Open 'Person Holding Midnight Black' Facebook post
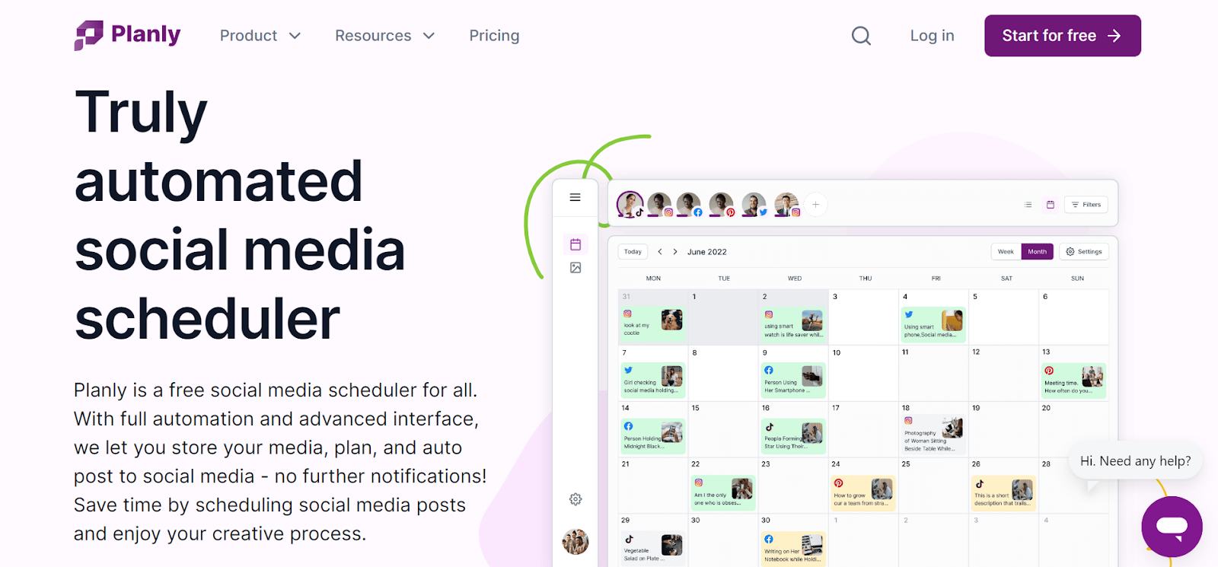 [x=652, y=436]
